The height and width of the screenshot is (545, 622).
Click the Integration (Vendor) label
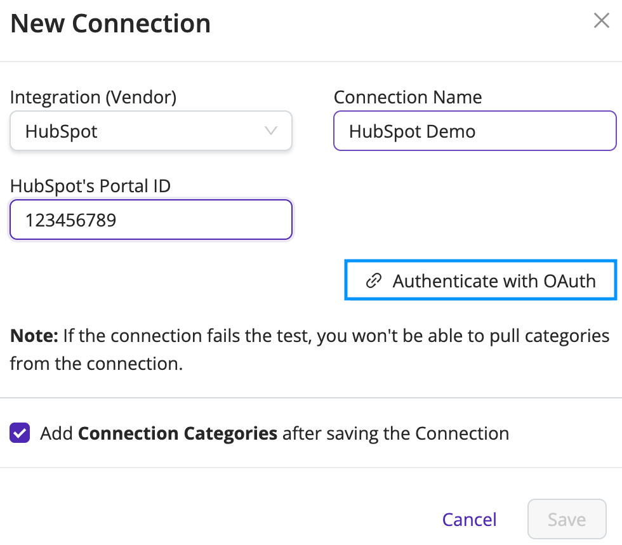pyautogui.click(x=93, y=97)
